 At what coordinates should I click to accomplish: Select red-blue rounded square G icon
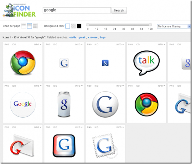64,146
